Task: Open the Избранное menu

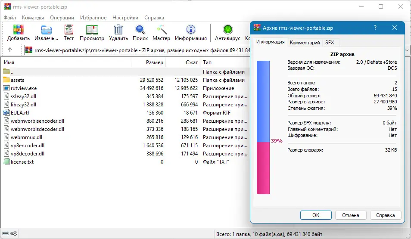Action: pos(93,18)
